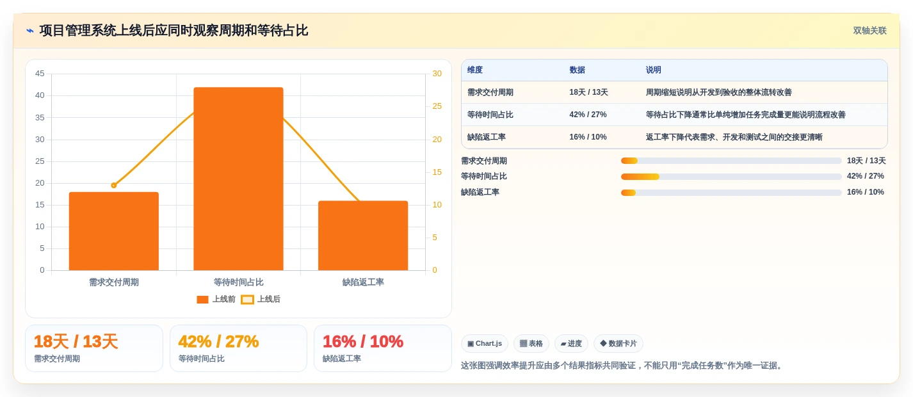913x397 pixels.
Task: Select the 进度 tag chip
Action: (571, 344)
